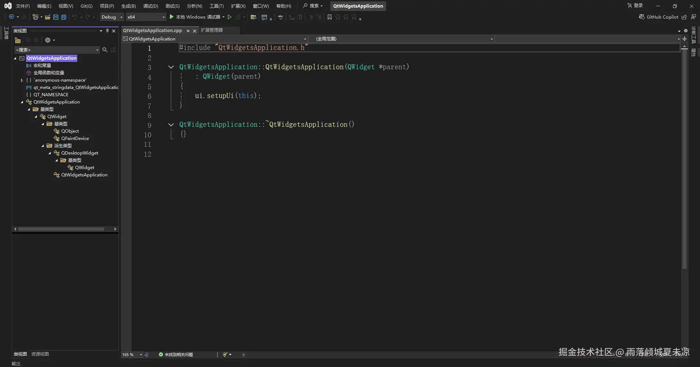This screenshot has width=700, height=367.
Task: Click the bookmark toggle icon in toolbar
Action: [x=330, y=17]
